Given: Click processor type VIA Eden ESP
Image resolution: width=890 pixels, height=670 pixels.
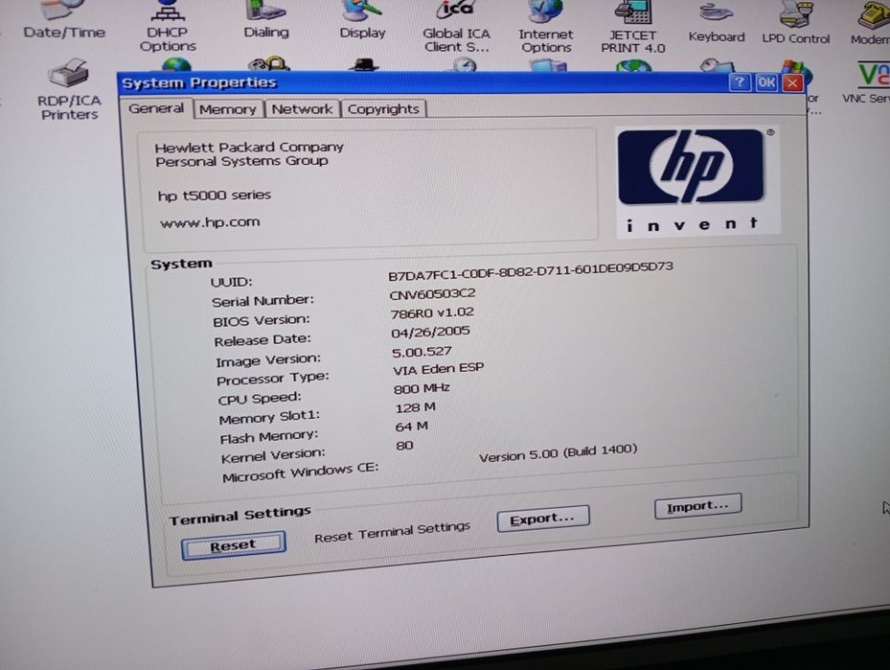Looking at the screenshot, I should (438, 369).
